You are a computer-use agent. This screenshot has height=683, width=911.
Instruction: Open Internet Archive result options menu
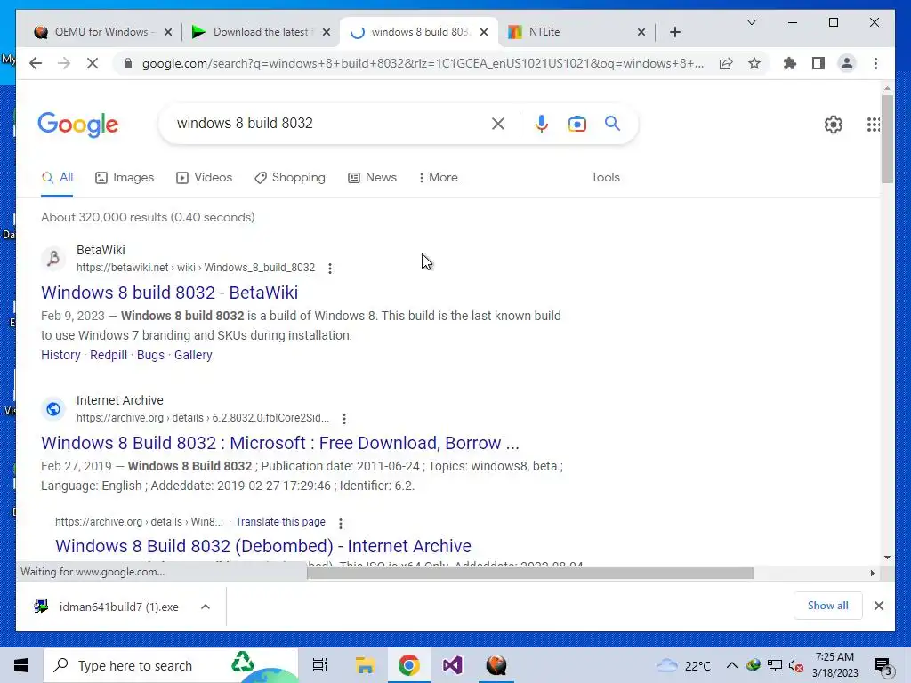(x=344, y=419)
